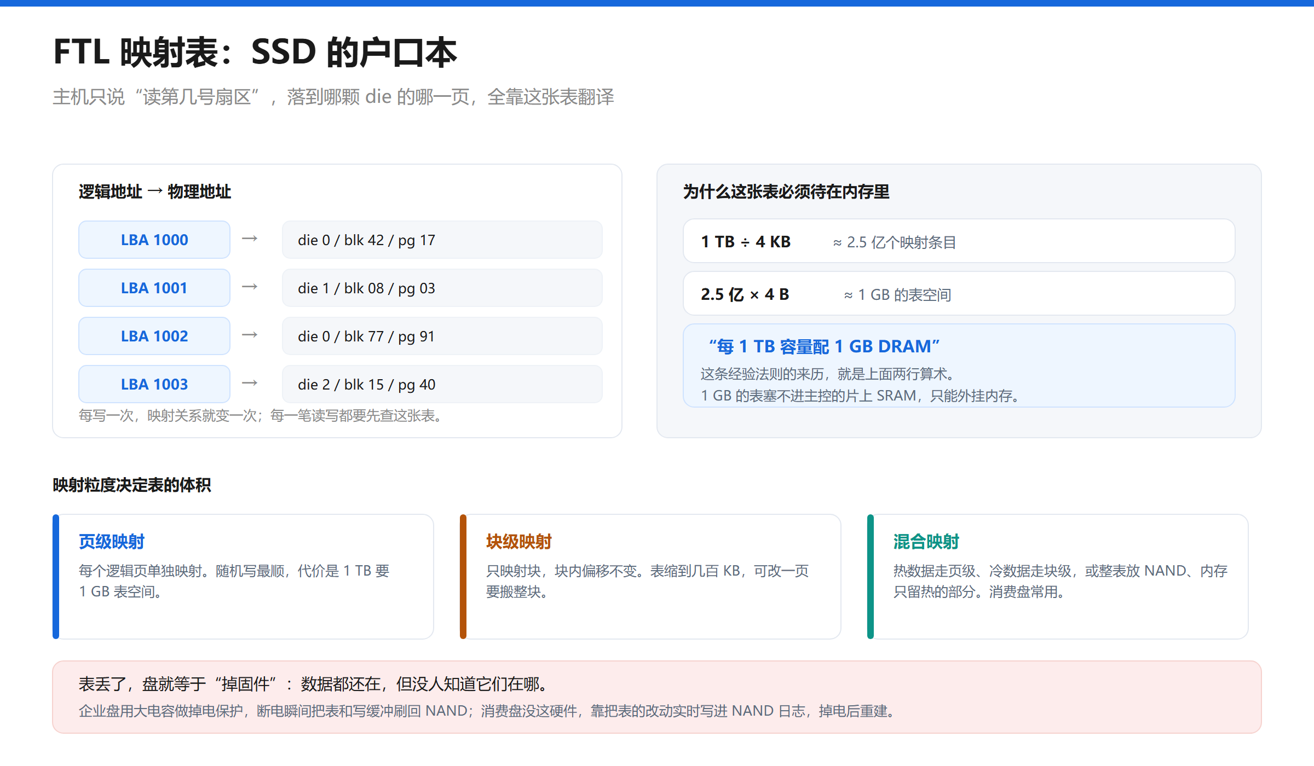1314x766 pixels.
Task: Select the LBA 1003 chip
Action: [154, 384]
